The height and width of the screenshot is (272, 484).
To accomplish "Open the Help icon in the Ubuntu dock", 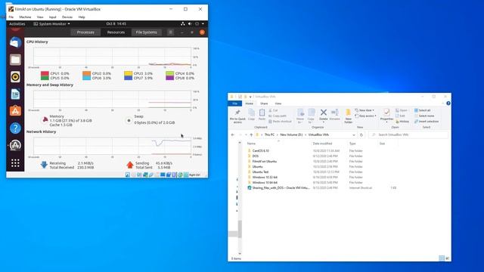I will [x=15, y=128].
